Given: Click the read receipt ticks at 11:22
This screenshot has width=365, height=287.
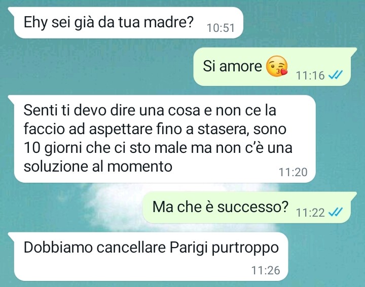Looking at the screenshot, I should (x=336, y=212).
